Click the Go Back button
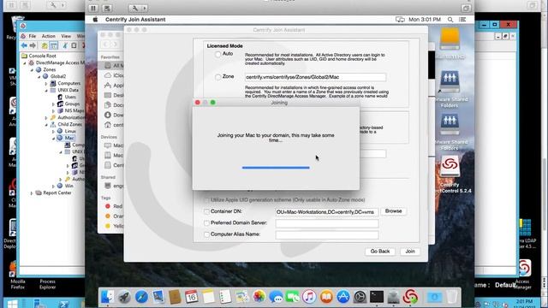 [x=380, y=252]
